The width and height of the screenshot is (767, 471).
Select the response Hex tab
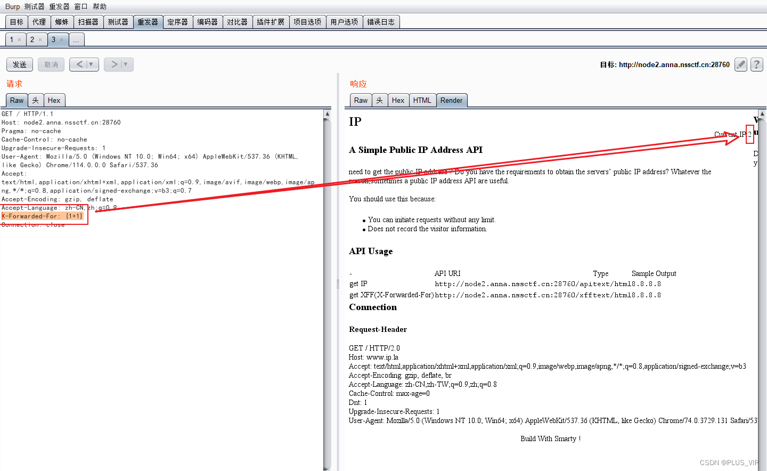pos(398,100)
